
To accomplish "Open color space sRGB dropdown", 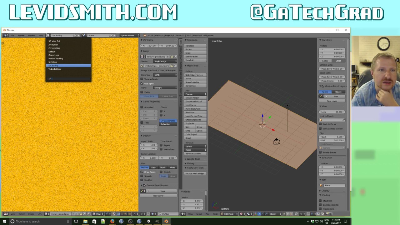I will pyautogui.click(x=165, y=75).
